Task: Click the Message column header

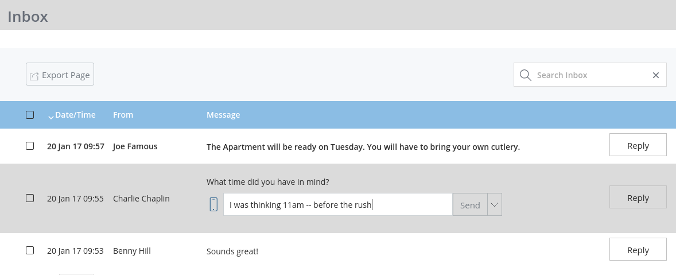Action: coord(223,115)
